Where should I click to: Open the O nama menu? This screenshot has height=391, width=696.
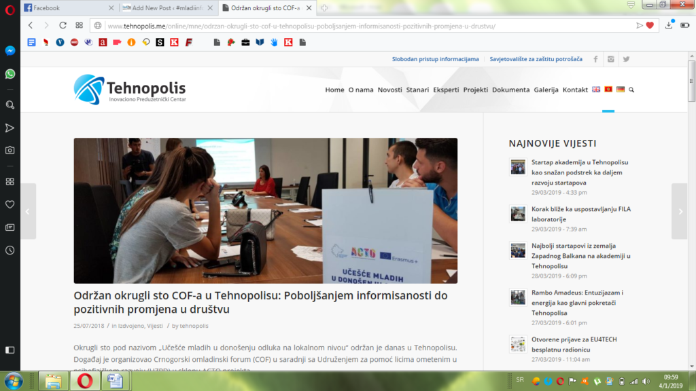tap(361, 90)
